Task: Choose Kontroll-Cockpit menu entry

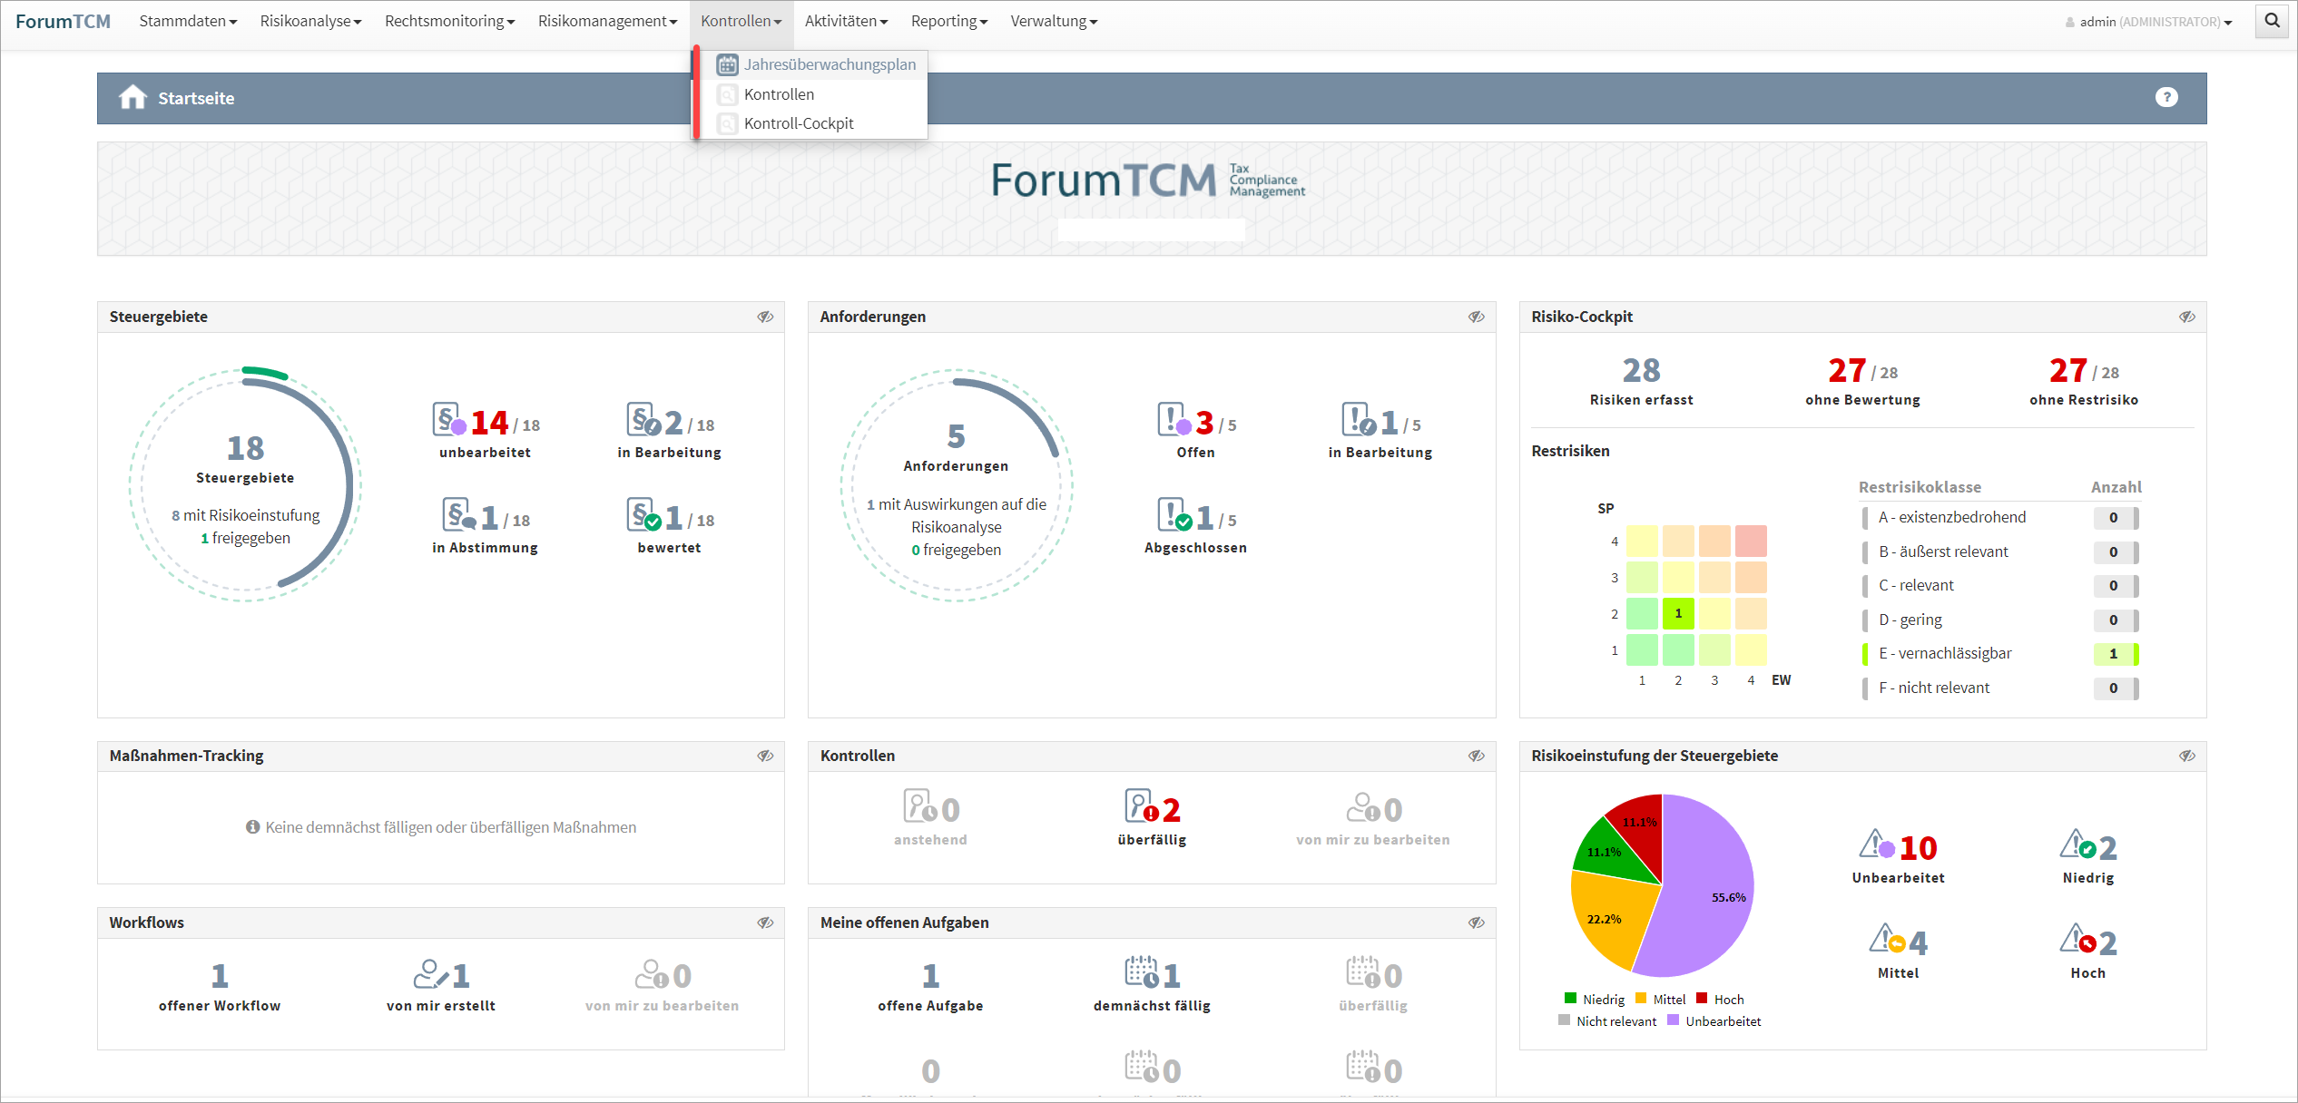Action: pos(798,123)
